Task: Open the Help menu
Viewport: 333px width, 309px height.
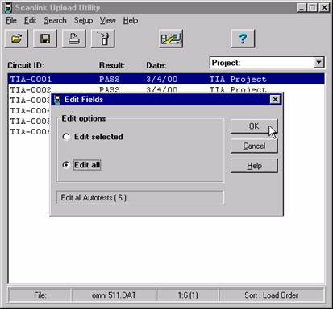Action: pyautogui.click(x=131, y=20)
